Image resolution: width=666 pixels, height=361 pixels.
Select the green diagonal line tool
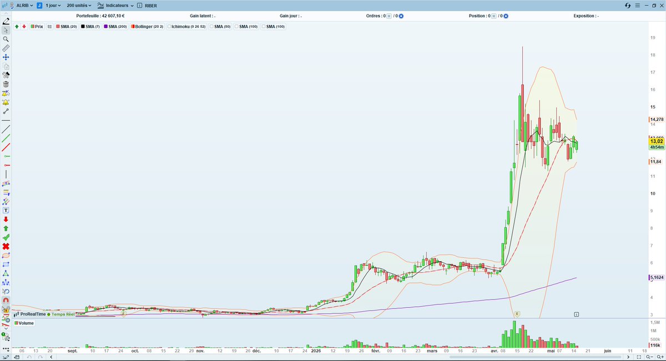6,138
